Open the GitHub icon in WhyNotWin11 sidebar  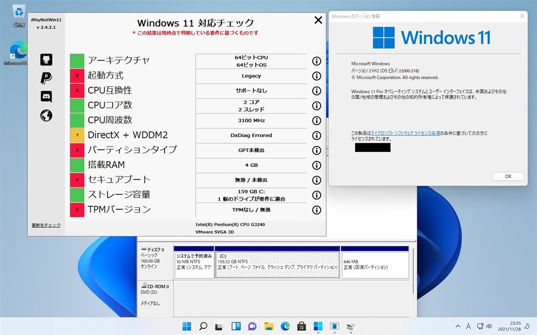[46, 60]
